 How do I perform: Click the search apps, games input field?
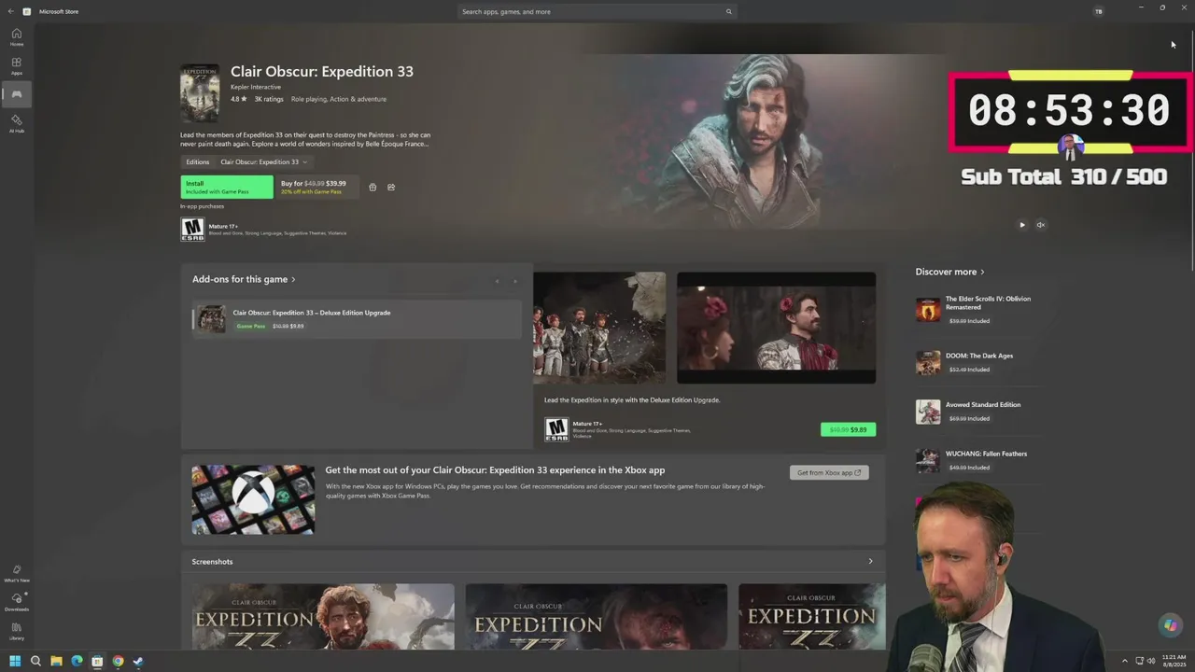[x=597, y=11]
